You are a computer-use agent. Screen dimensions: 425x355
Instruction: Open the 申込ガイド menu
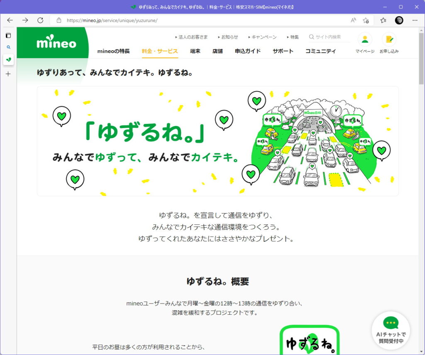click(x=248, y=51)
